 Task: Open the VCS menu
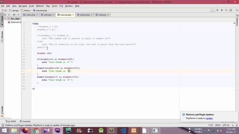pyautogui.click(x=61, y=6)
